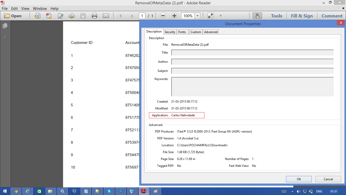
Task: Click the sign or edit text icon
Action: [61, 16]
